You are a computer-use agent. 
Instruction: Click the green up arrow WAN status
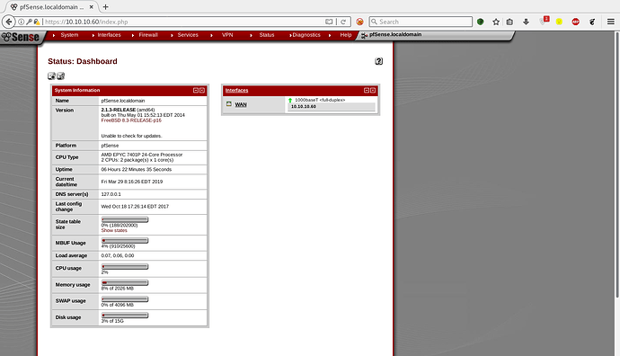tap(290, 100)
